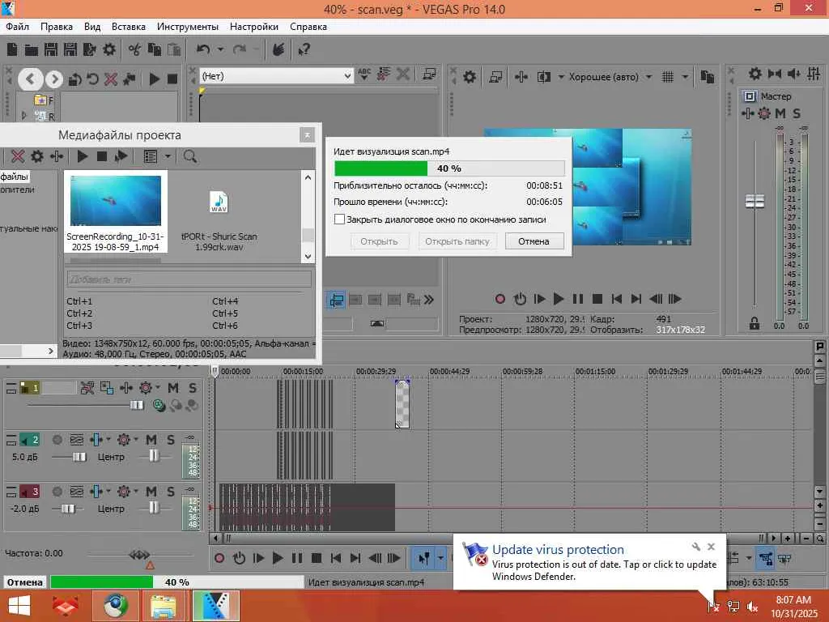829x622 pixels.
Task: Click the Master bus FX icon
Action: coord(764,113)
